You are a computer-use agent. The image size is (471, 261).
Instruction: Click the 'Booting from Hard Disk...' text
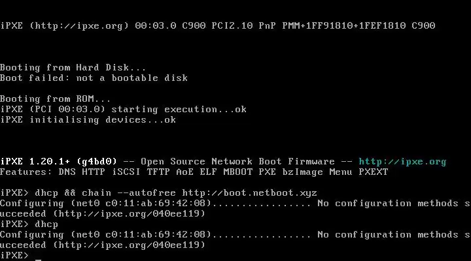click(x=73, y=67)
